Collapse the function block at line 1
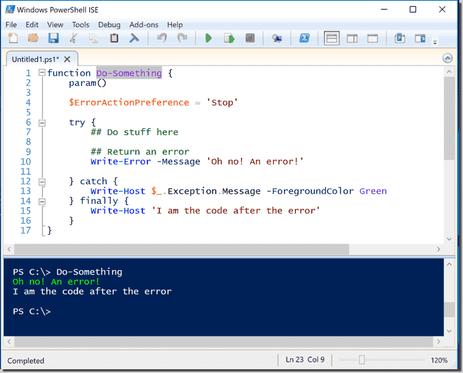 (42, 73)
